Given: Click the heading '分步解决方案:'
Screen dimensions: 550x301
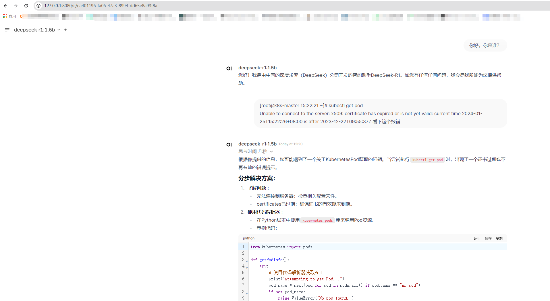Looking at the screenshot, I should click(257, 178).
